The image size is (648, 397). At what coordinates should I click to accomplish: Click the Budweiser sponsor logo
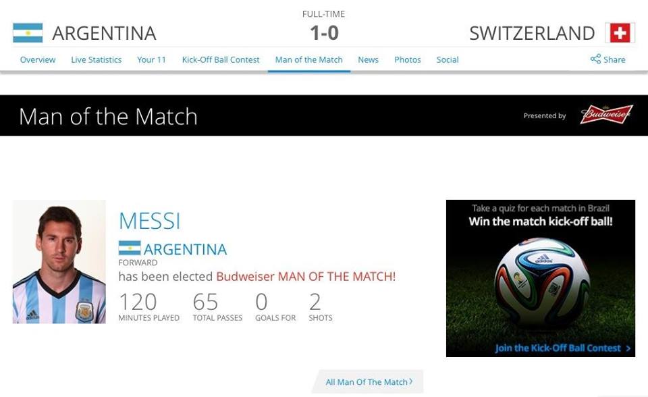606,115
